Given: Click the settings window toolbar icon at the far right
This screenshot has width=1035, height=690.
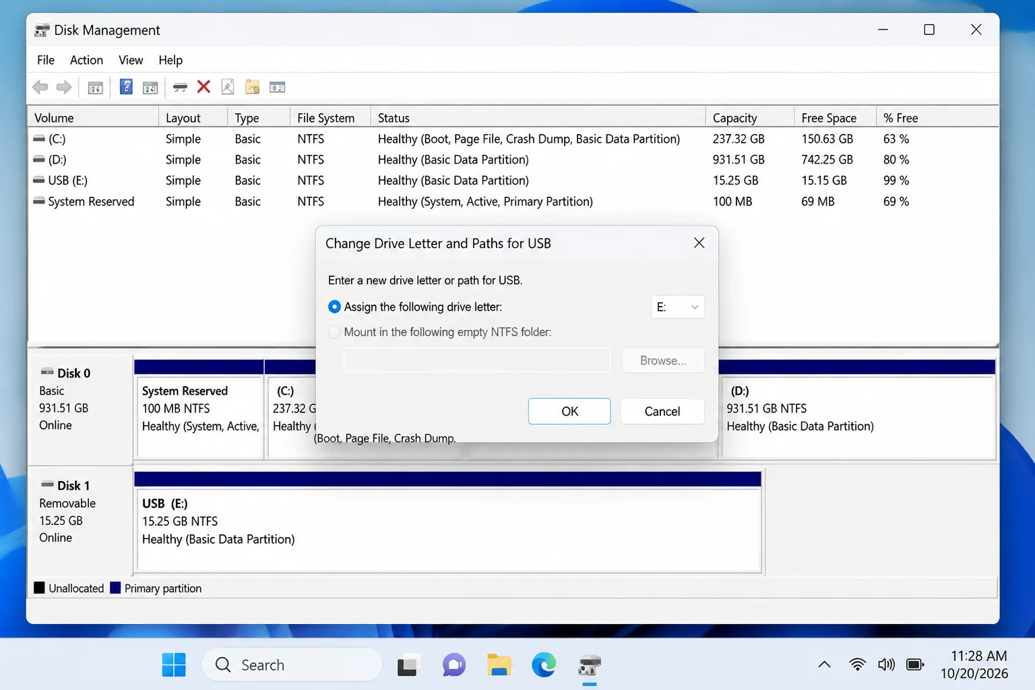Looking at the screenshot, I should 277,87.
